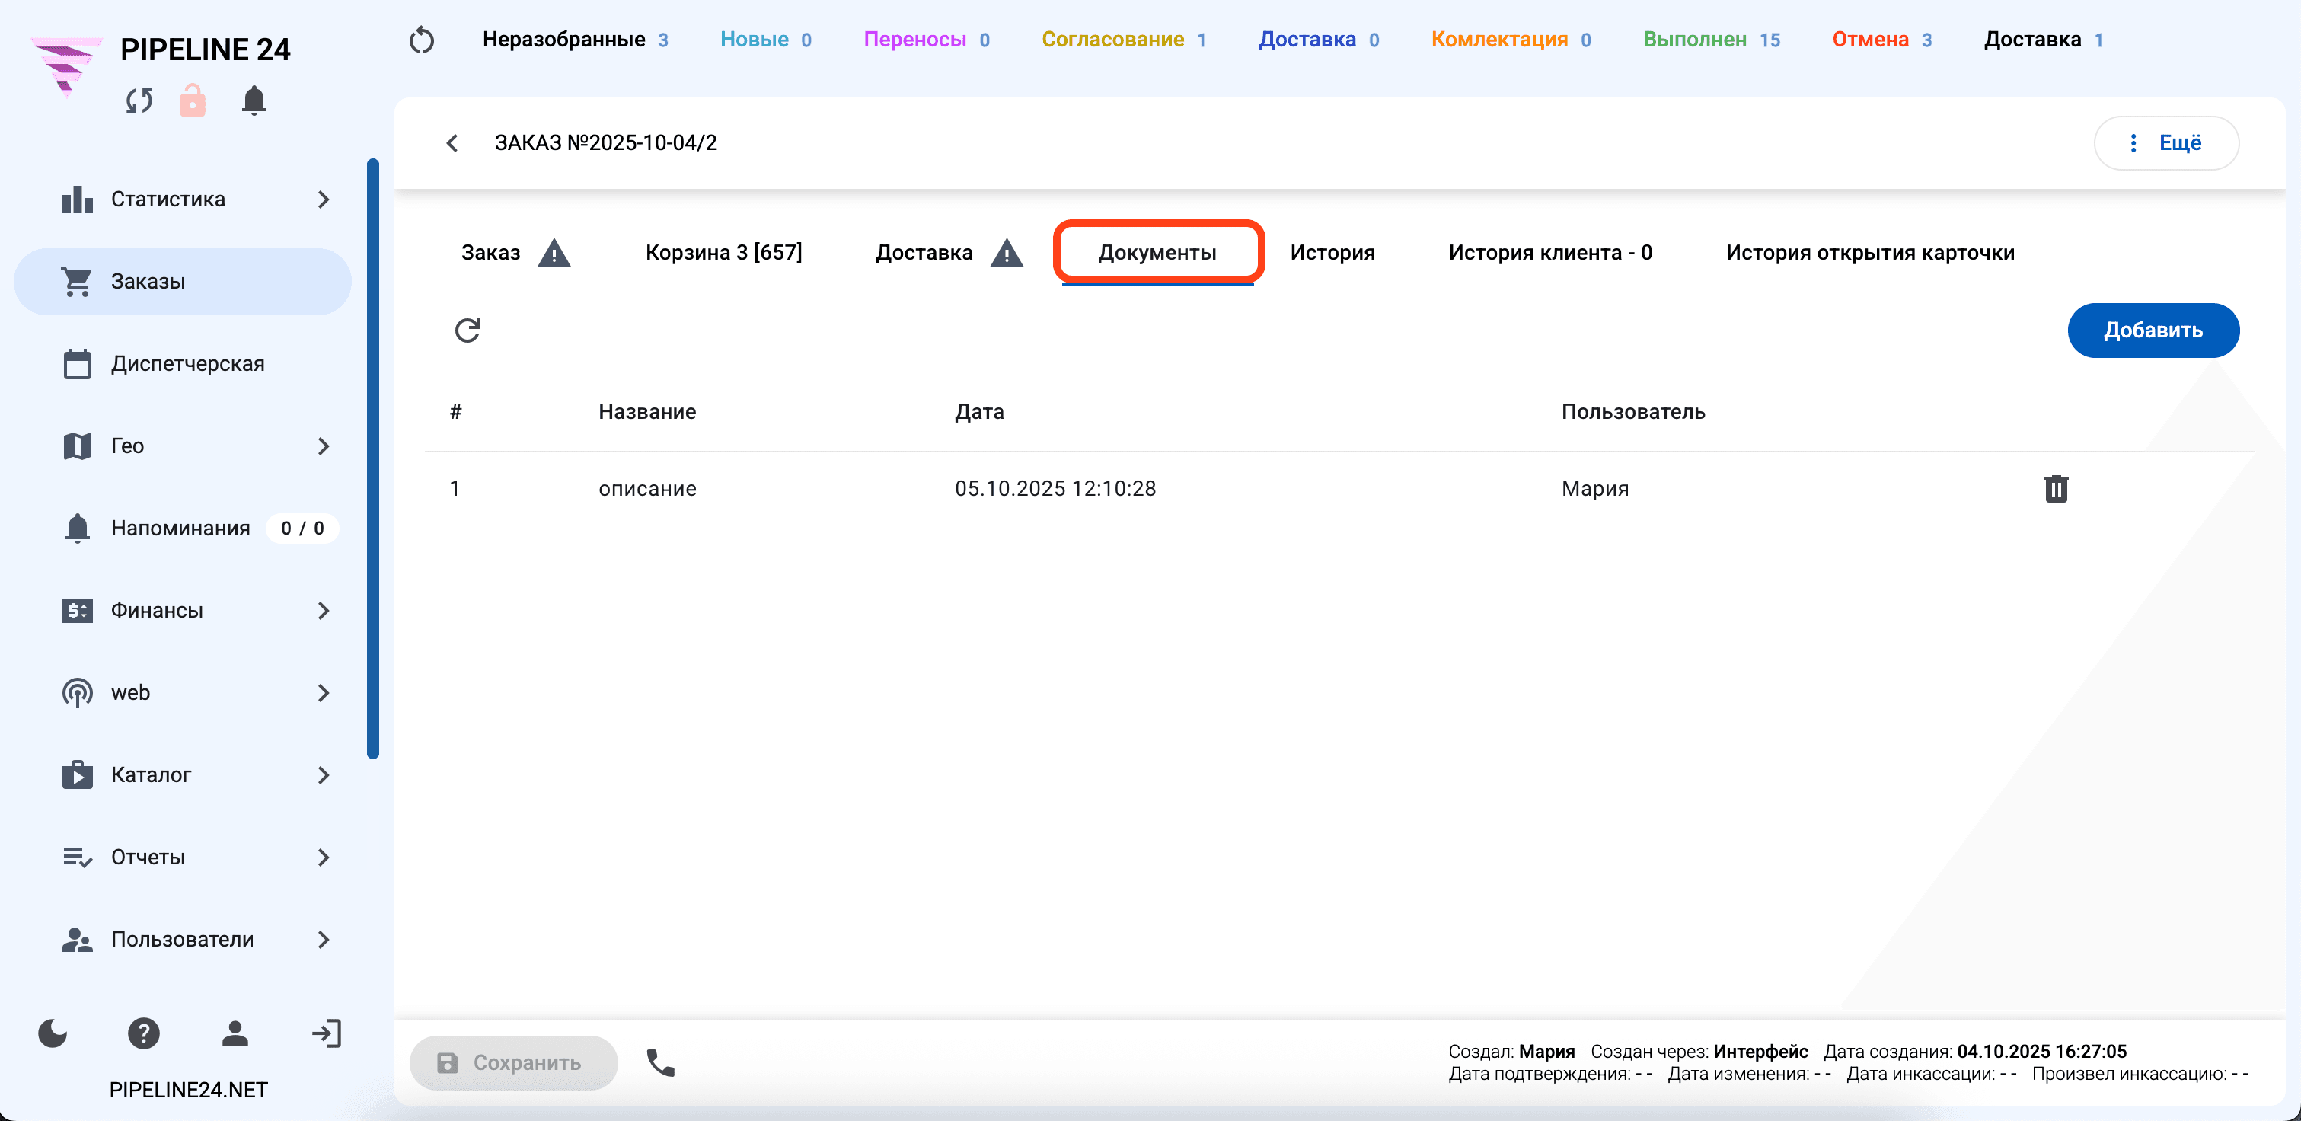
Task: Open the История открытия карточки tab
Action: tap(1869, 253)
